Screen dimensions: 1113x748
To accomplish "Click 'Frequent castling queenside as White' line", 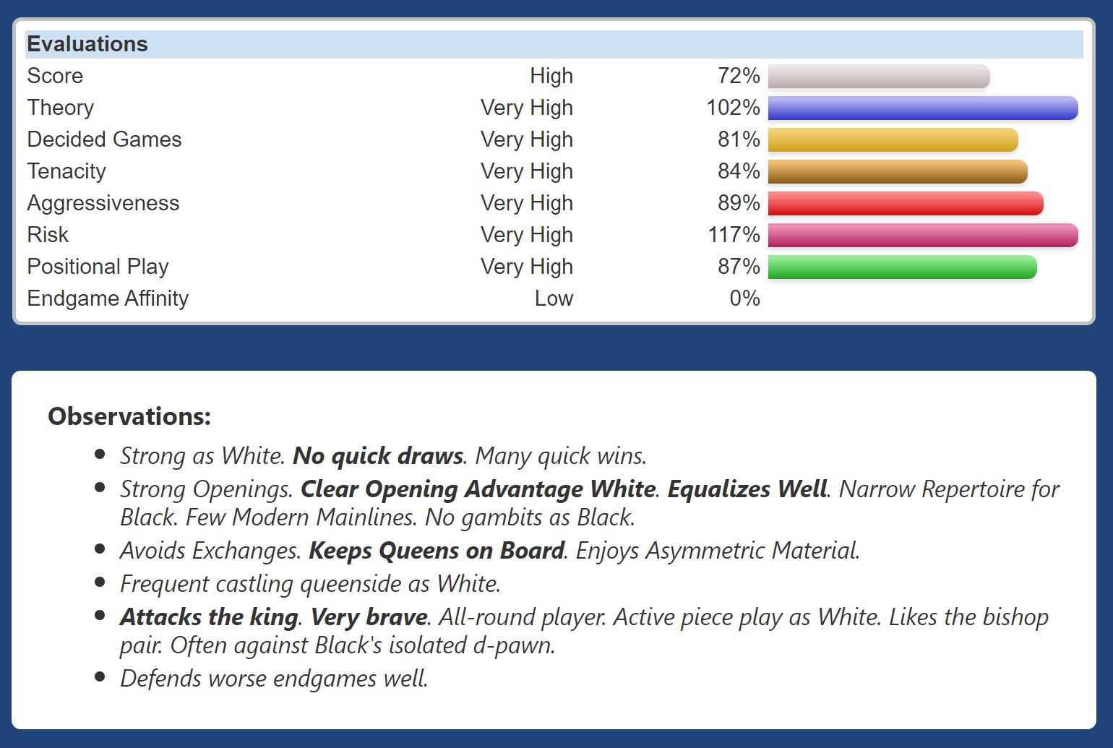I will point(310,584).
